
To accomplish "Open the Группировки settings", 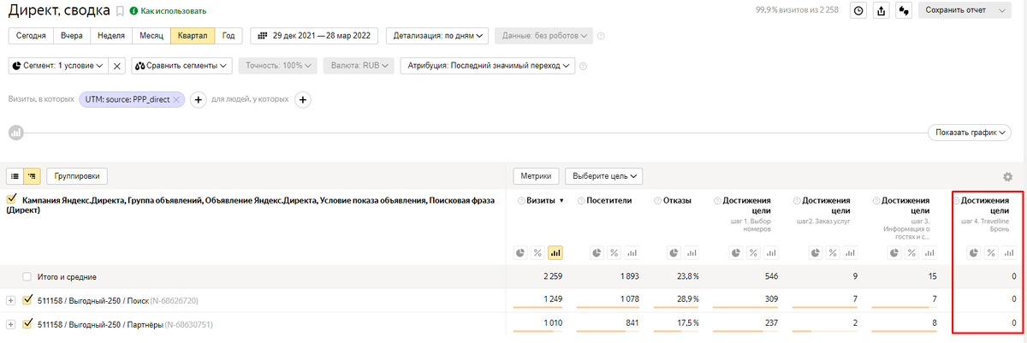I will [79, 176].
